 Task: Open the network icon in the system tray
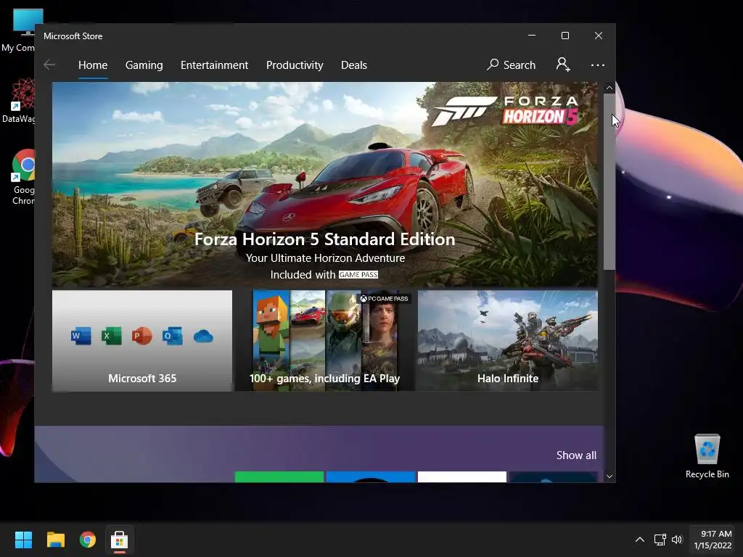tap(660, 540)
